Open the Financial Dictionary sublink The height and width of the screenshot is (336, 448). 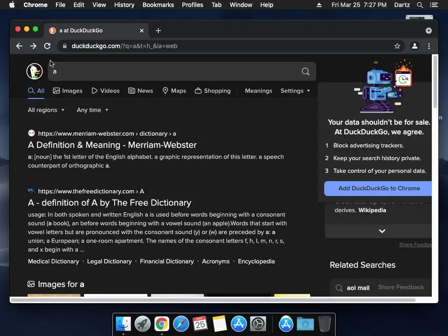tap(167, 262)
